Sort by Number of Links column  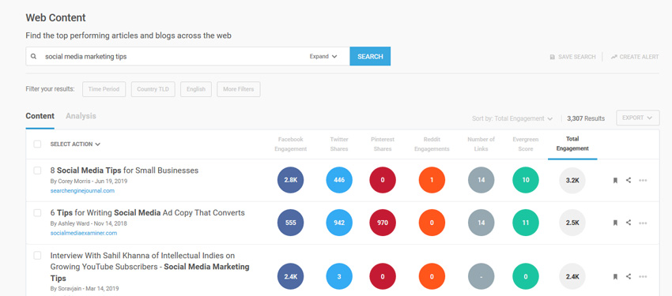tap(481, 144)
